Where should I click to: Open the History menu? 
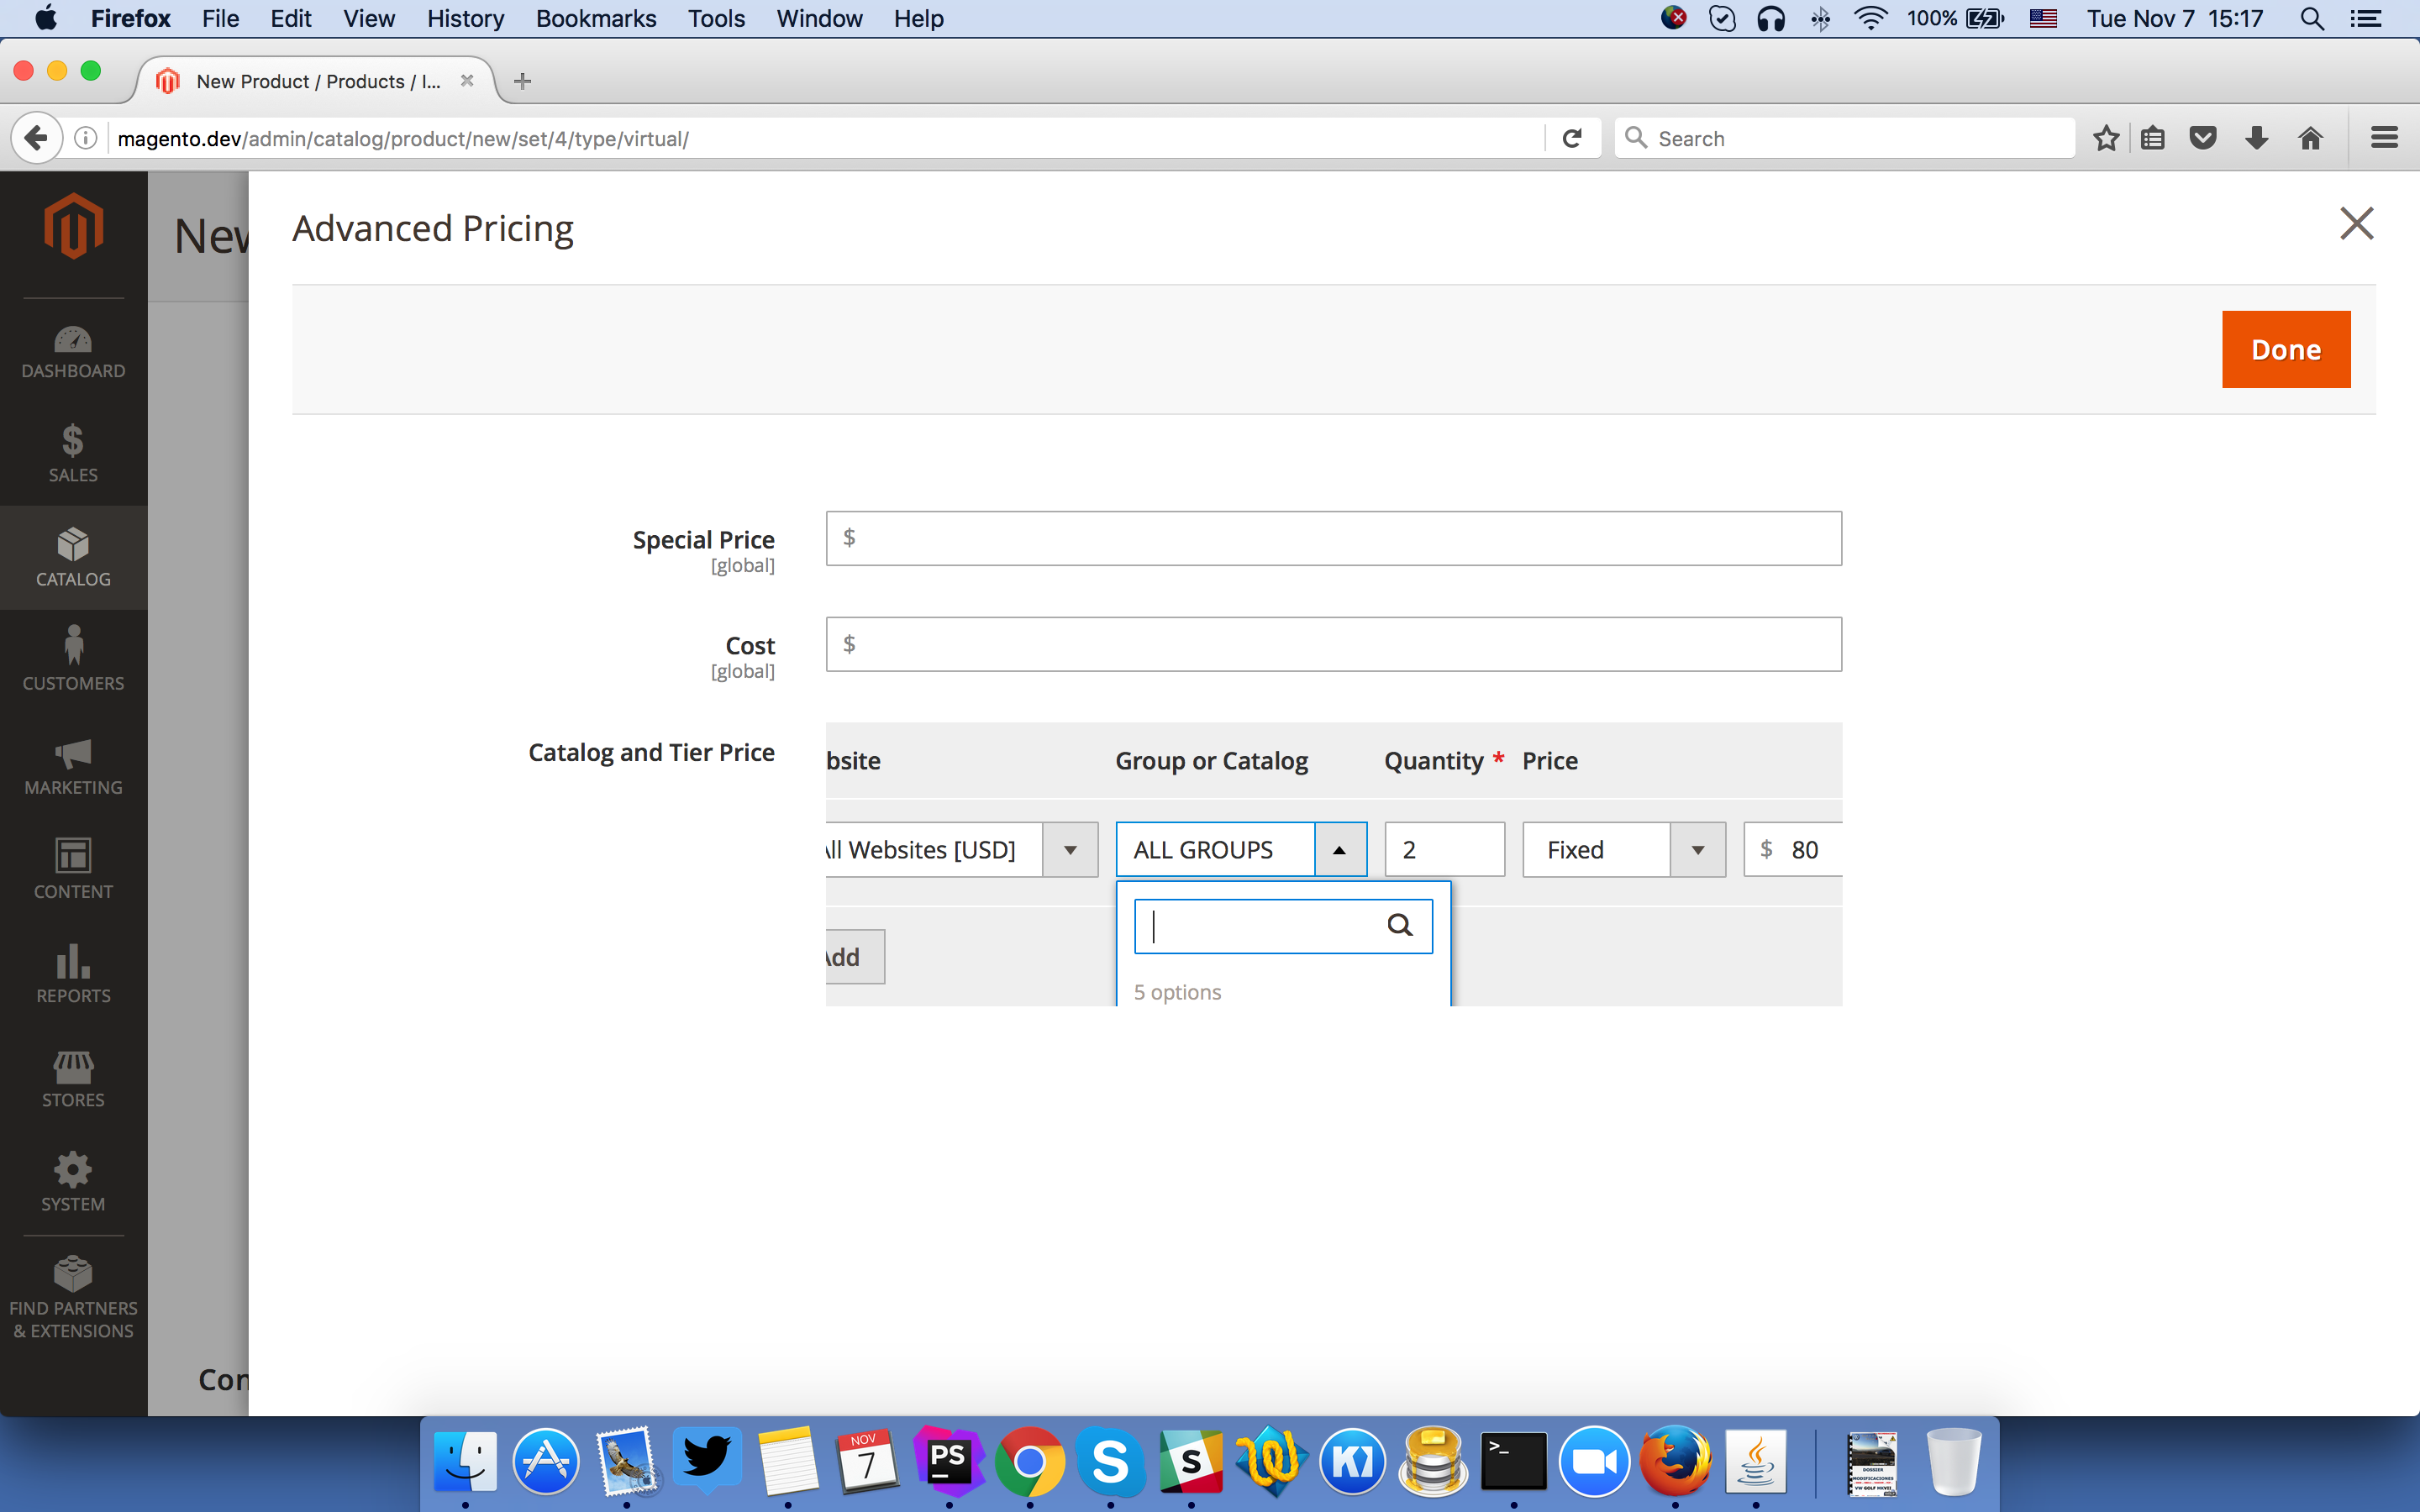[465, 18]
